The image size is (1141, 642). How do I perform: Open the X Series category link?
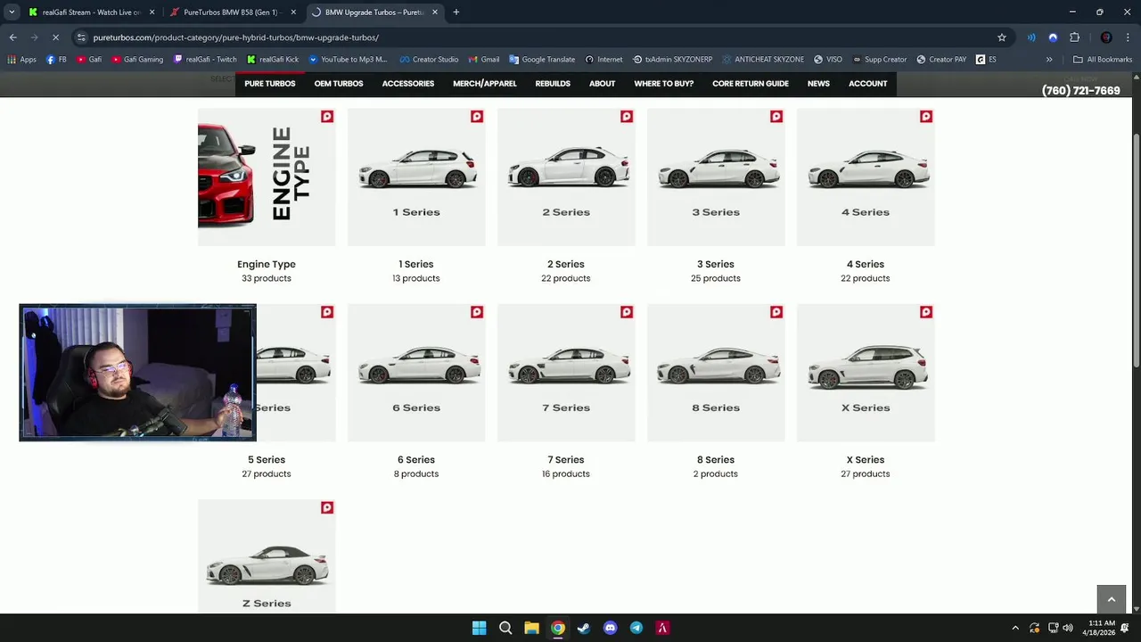pos(866,459)
